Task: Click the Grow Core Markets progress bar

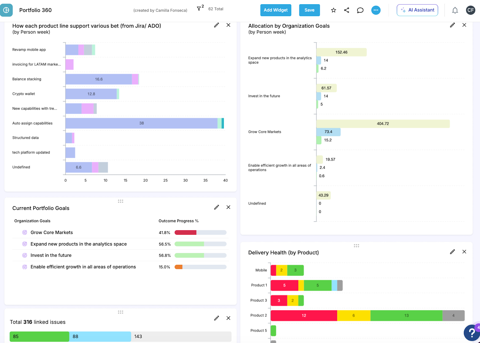Action: click(200, 232)
